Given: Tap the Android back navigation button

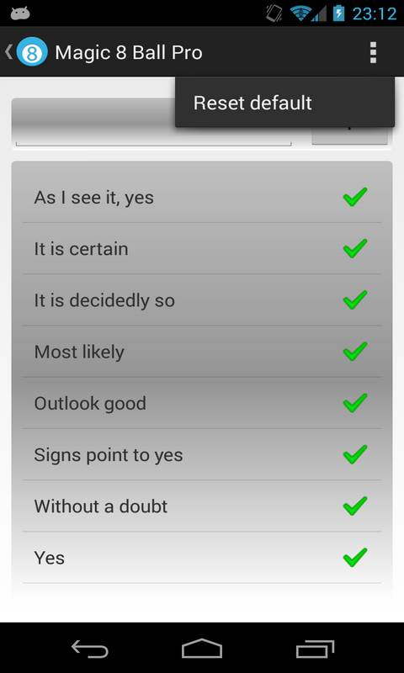Looking at the screenshot, I should point(89,648).
